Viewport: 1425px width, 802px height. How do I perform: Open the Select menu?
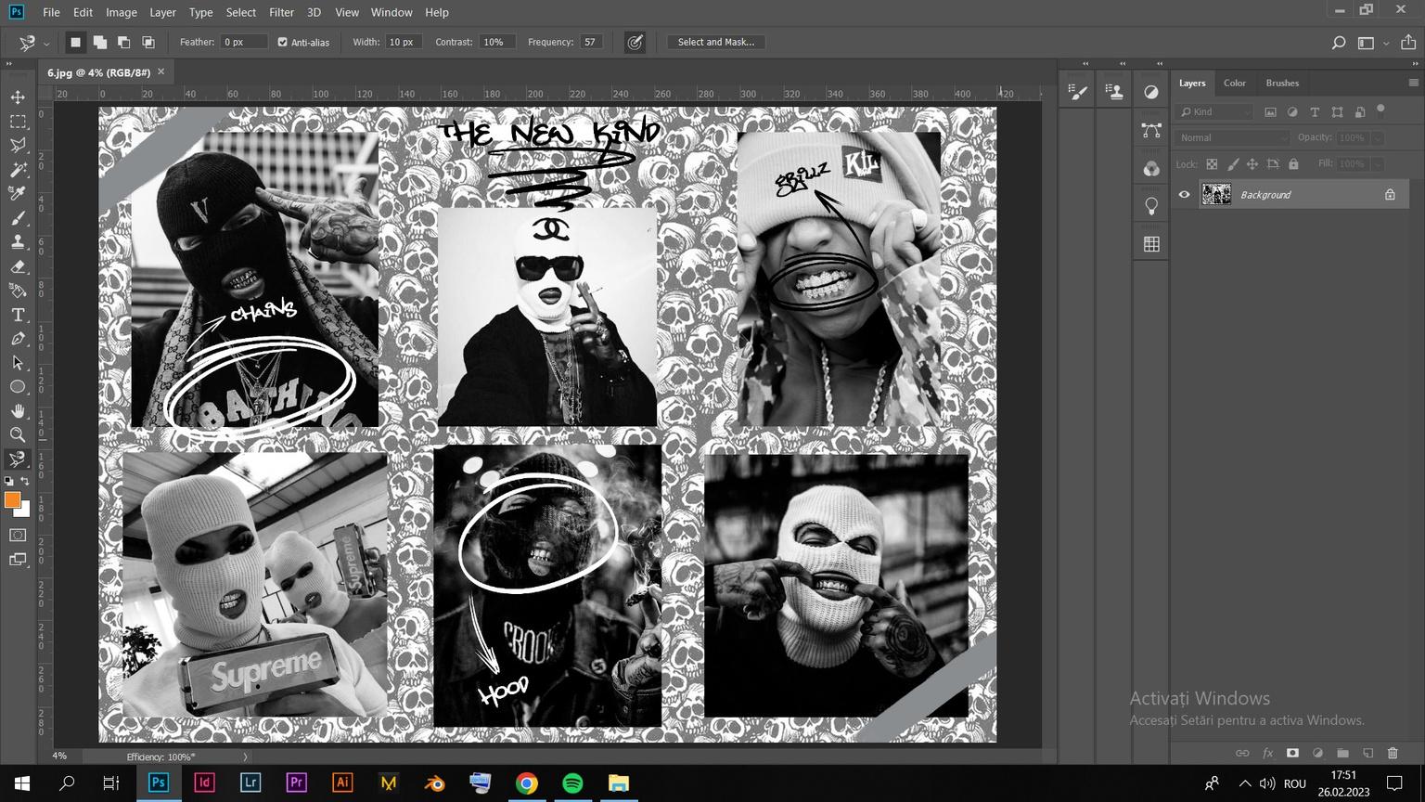pyautogui.click(x=241, y=12)
